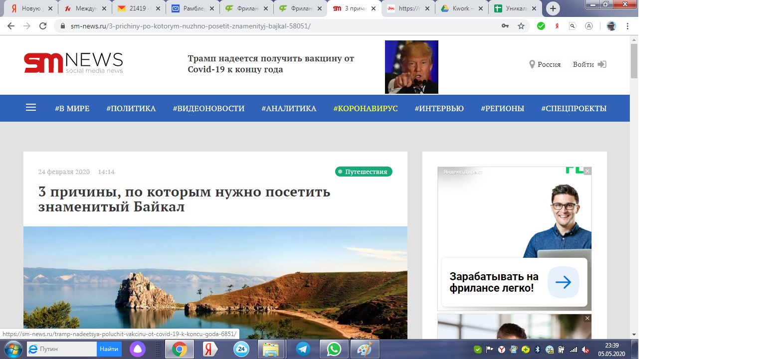
Task: Launch Alice assistant purple icon in taskbar
Action: [137, 349]
